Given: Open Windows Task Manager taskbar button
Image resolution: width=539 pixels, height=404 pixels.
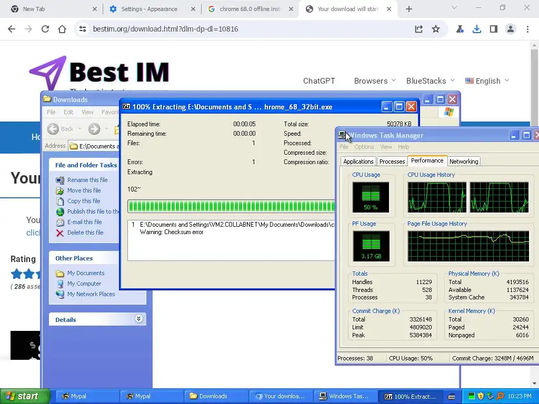Looking at the screenshot, I should (x=345, y=397).
